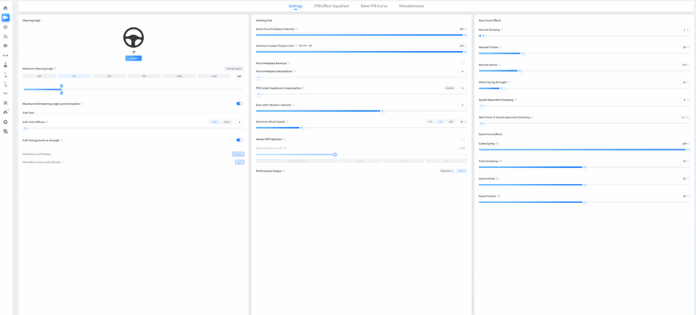Show info for Soft limit game force strength
696x315 pixels.
click(62, 140)
